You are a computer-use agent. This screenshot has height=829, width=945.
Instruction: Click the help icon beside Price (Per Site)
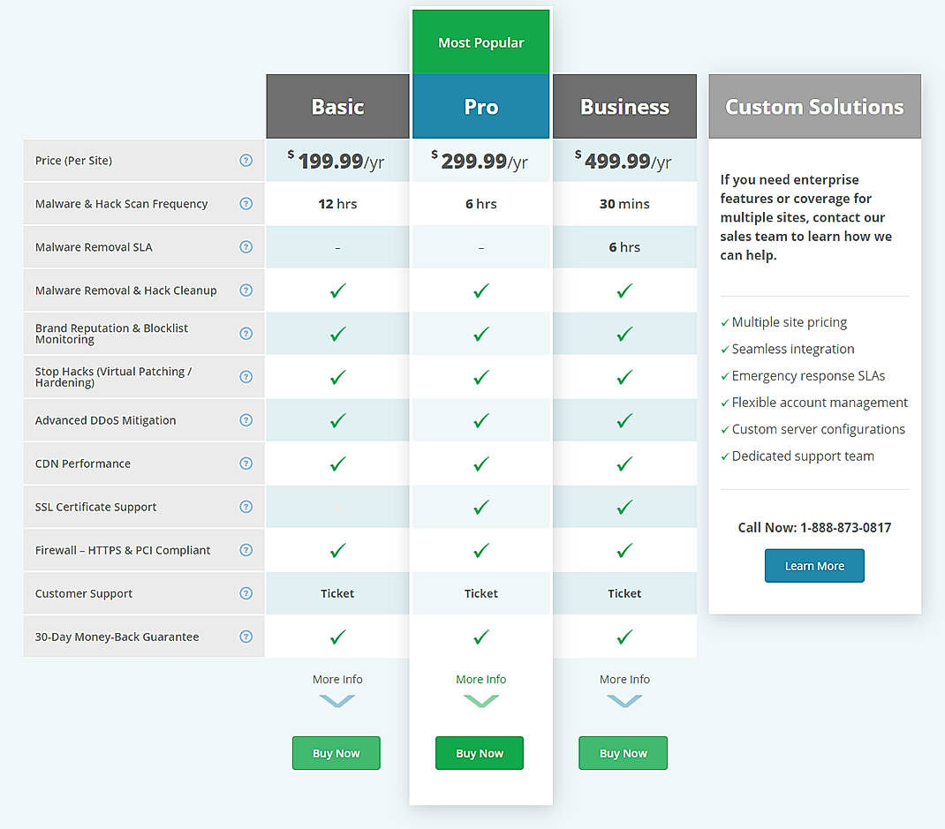coord(246,161)
